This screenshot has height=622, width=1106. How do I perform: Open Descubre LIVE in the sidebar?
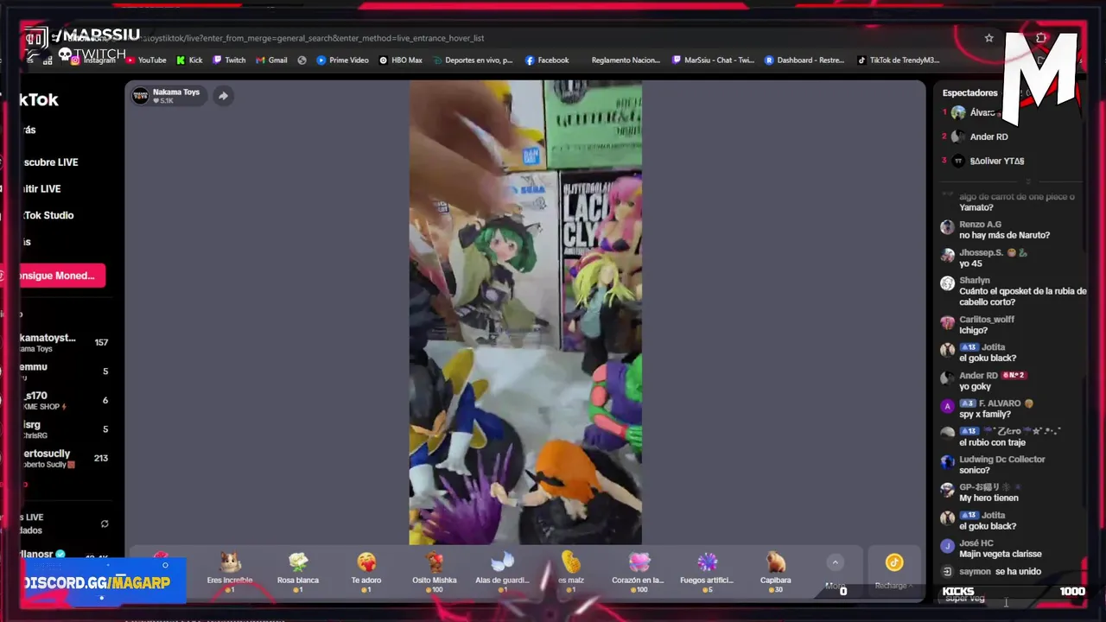50,162
